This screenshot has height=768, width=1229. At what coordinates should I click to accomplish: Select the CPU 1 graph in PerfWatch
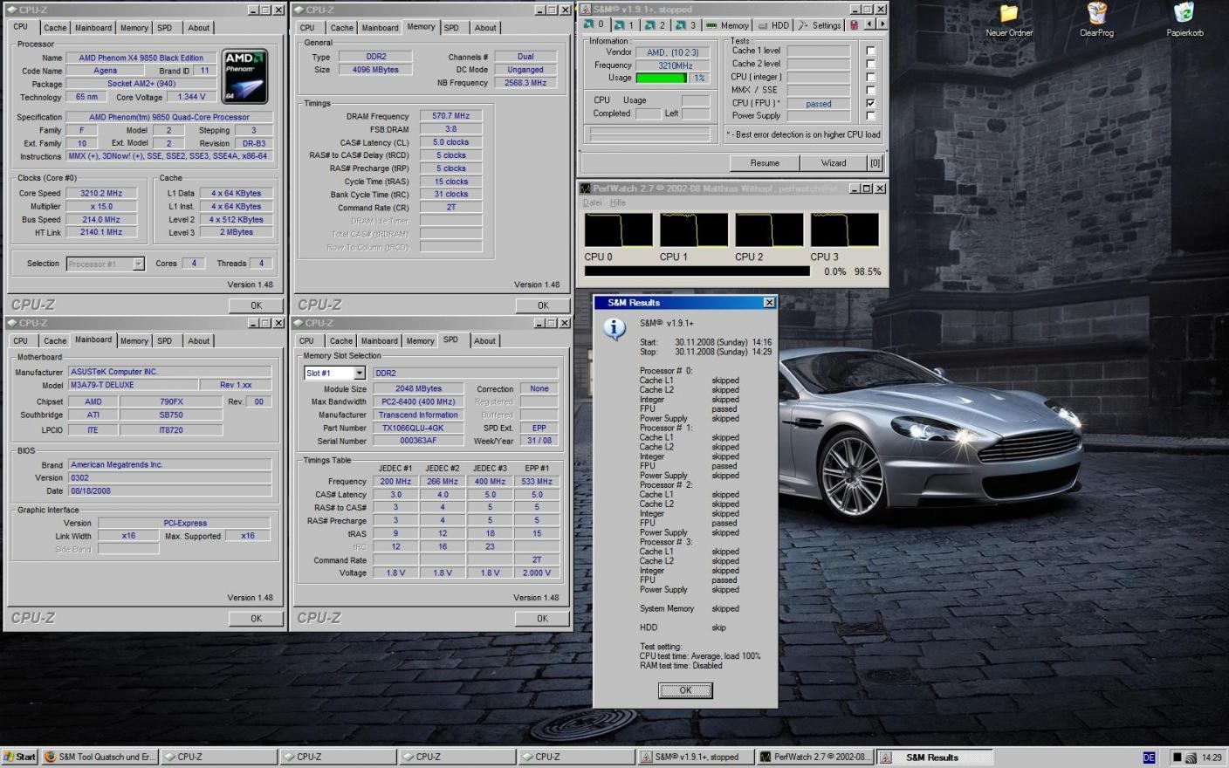694,230
